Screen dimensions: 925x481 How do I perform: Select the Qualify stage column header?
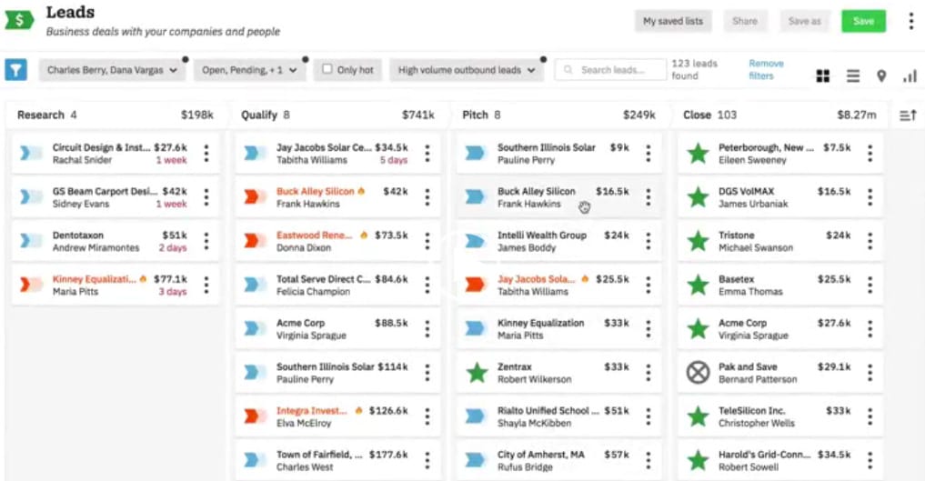click(259, 115)
